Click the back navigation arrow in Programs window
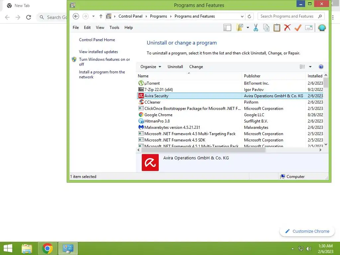 click(x=76, y=16)
